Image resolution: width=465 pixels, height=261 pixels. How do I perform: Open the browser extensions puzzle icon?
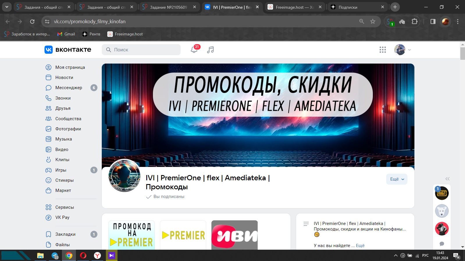coord(414,21)
